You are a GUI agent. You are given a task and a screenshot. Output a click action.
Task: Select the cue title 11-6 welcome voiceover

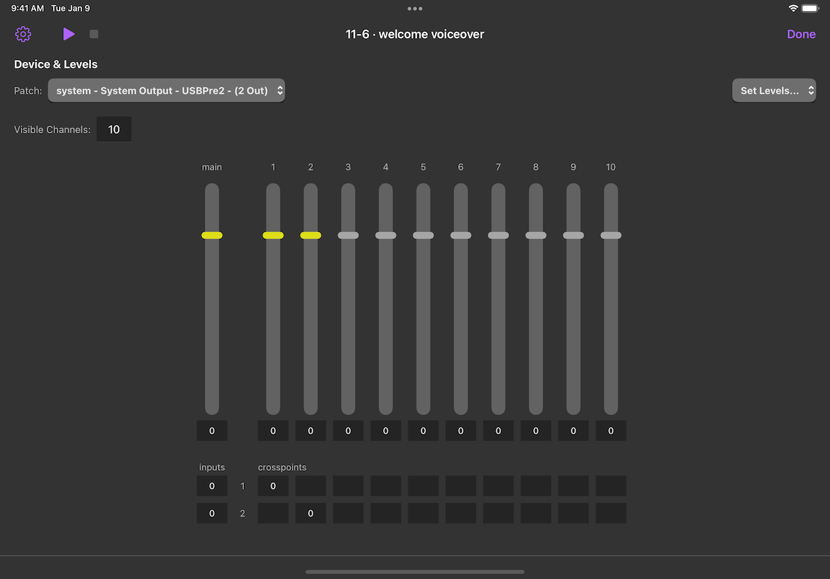[415, 33]
